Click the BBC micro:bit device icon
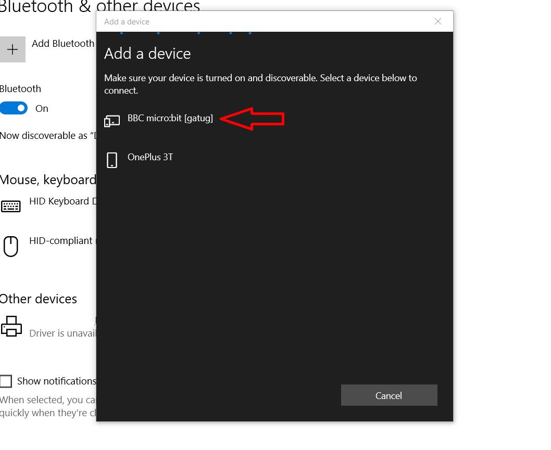551x450 pixels. (112, 121)
